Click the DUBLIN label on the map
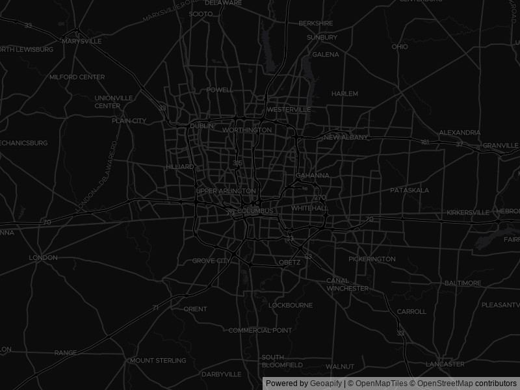 coord(201,126)
